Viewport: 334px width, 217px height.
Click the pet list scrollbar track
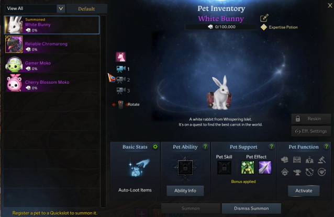(x=103, y=111)
